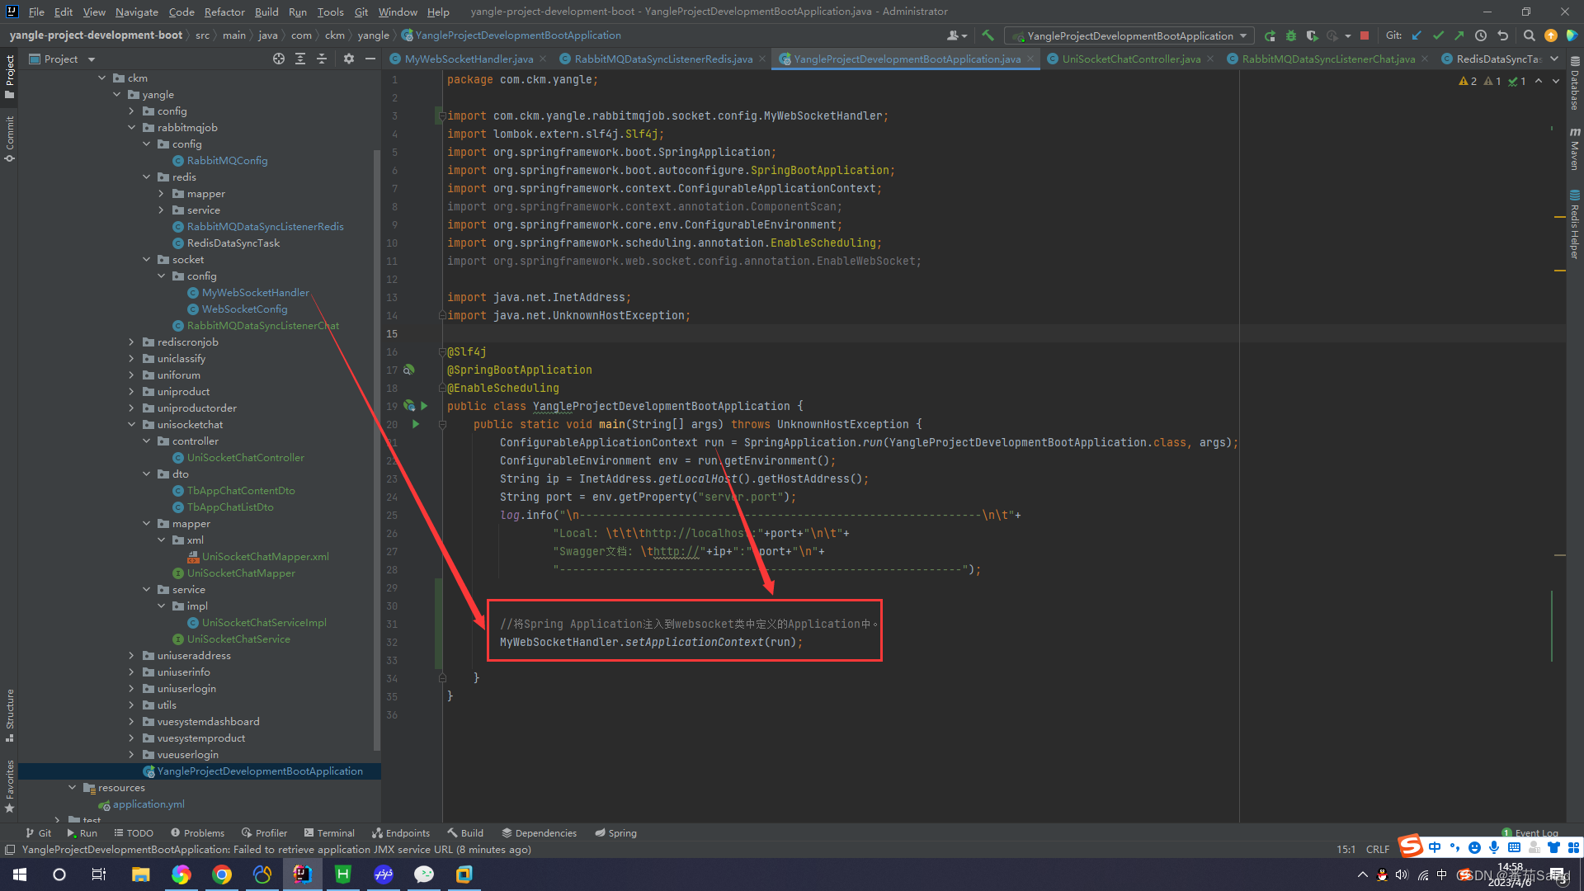Open the Database side panel

(x=1575, y=85)
